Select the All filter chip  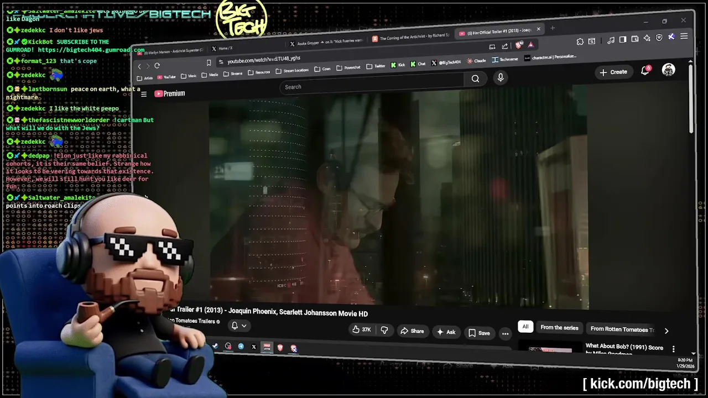[525, 327]
